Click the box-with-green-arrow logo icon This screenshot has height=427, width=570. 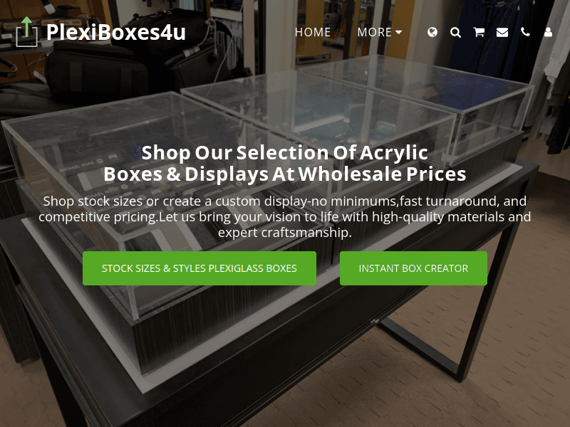tap(26, 32)
